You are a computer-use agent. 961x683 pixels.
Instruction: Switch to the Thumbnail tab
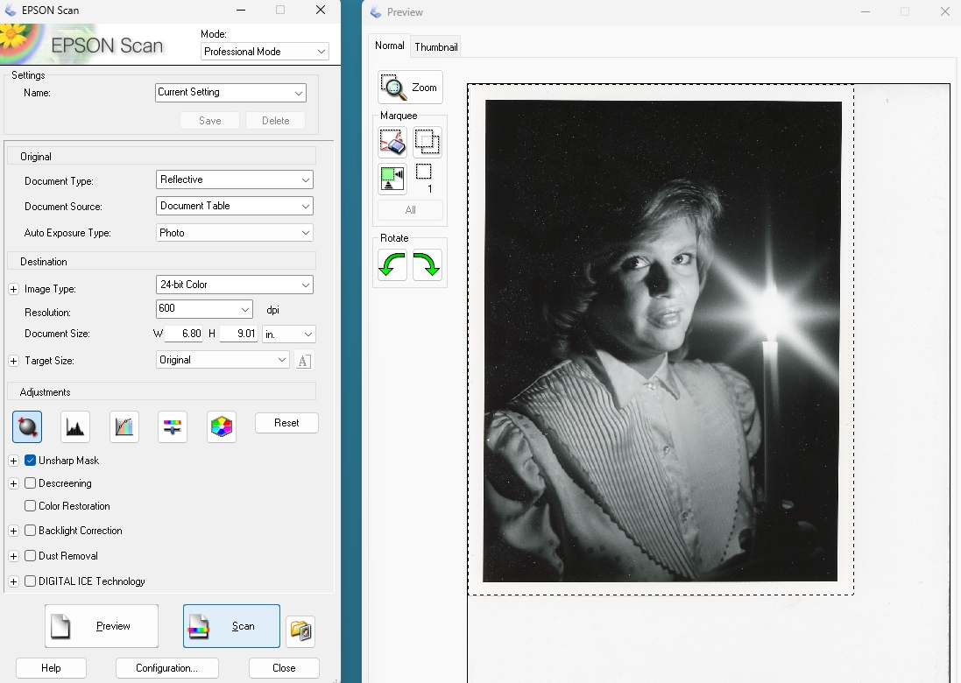pyautogui.click(x=435, y=46)
